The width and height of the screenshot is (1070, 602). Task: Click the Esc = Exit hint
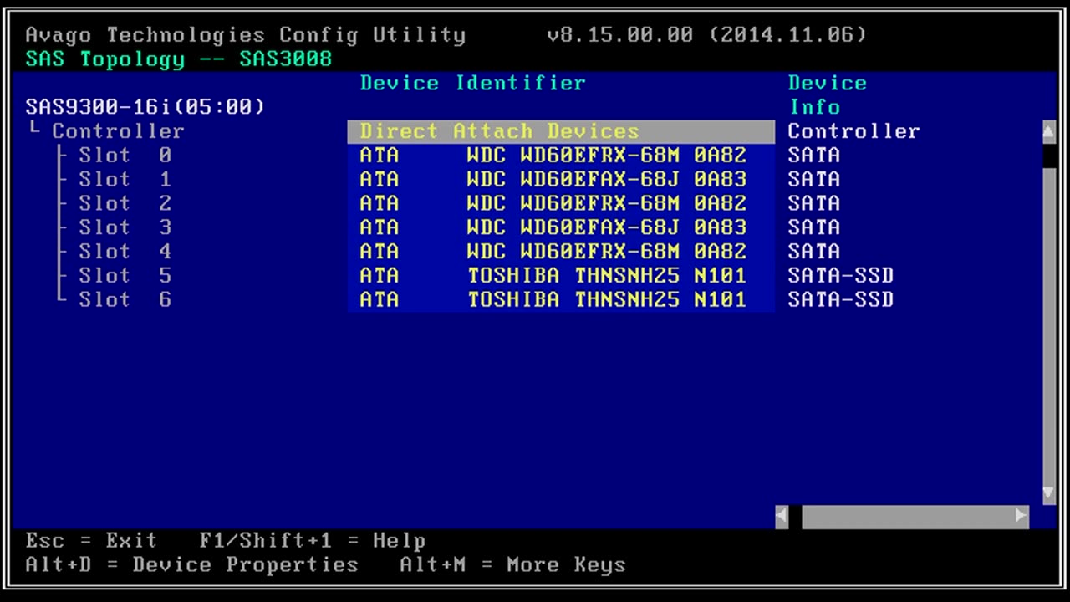coord(91,541)
